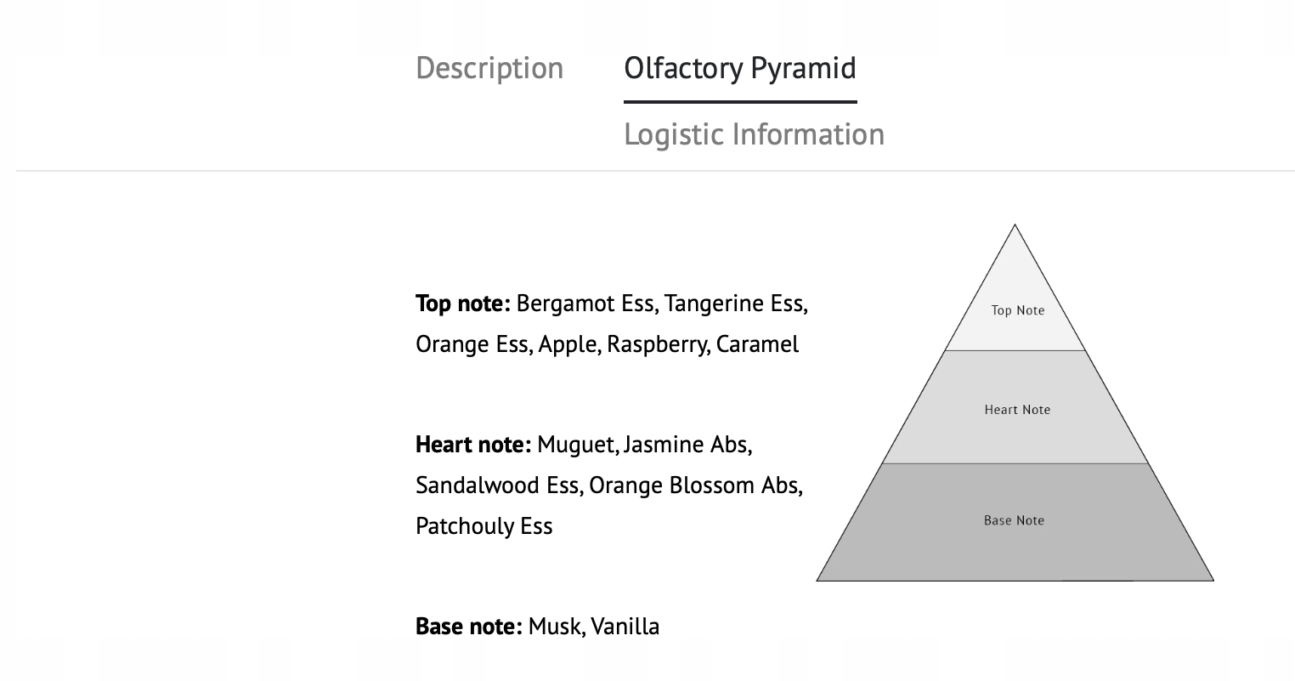This screenshot has width=1295, height=681.
Task: Click the Sandalwood Ess ingredient text
Action: 497,485
